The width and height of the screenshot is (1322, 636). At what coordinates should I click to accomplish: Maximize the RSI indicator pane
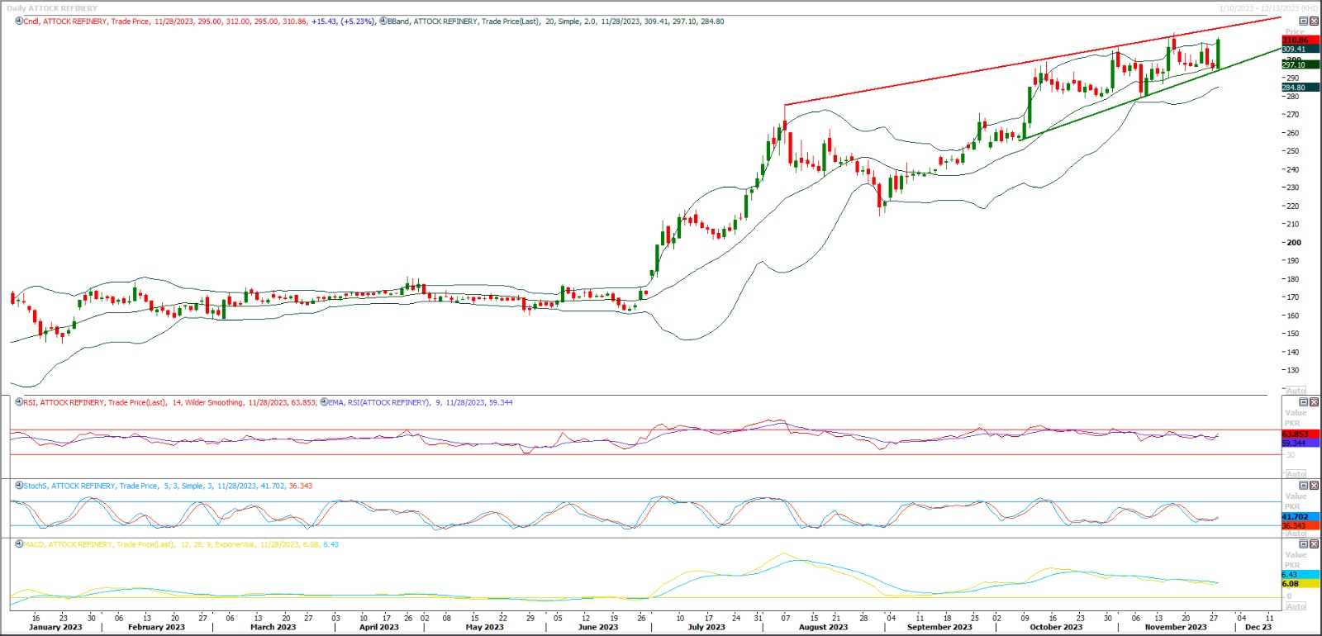pyautogui.click(x=1304, y=402)
